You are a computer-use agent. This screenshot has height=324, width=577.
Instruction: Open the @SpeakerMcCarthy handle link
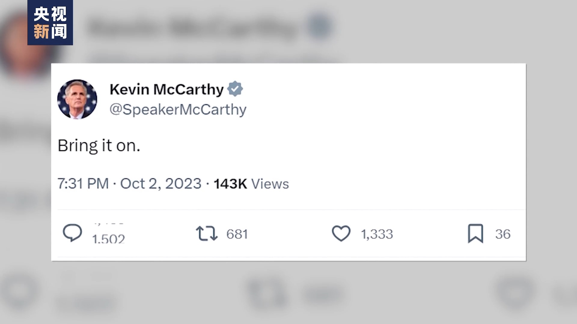(178, 109)
